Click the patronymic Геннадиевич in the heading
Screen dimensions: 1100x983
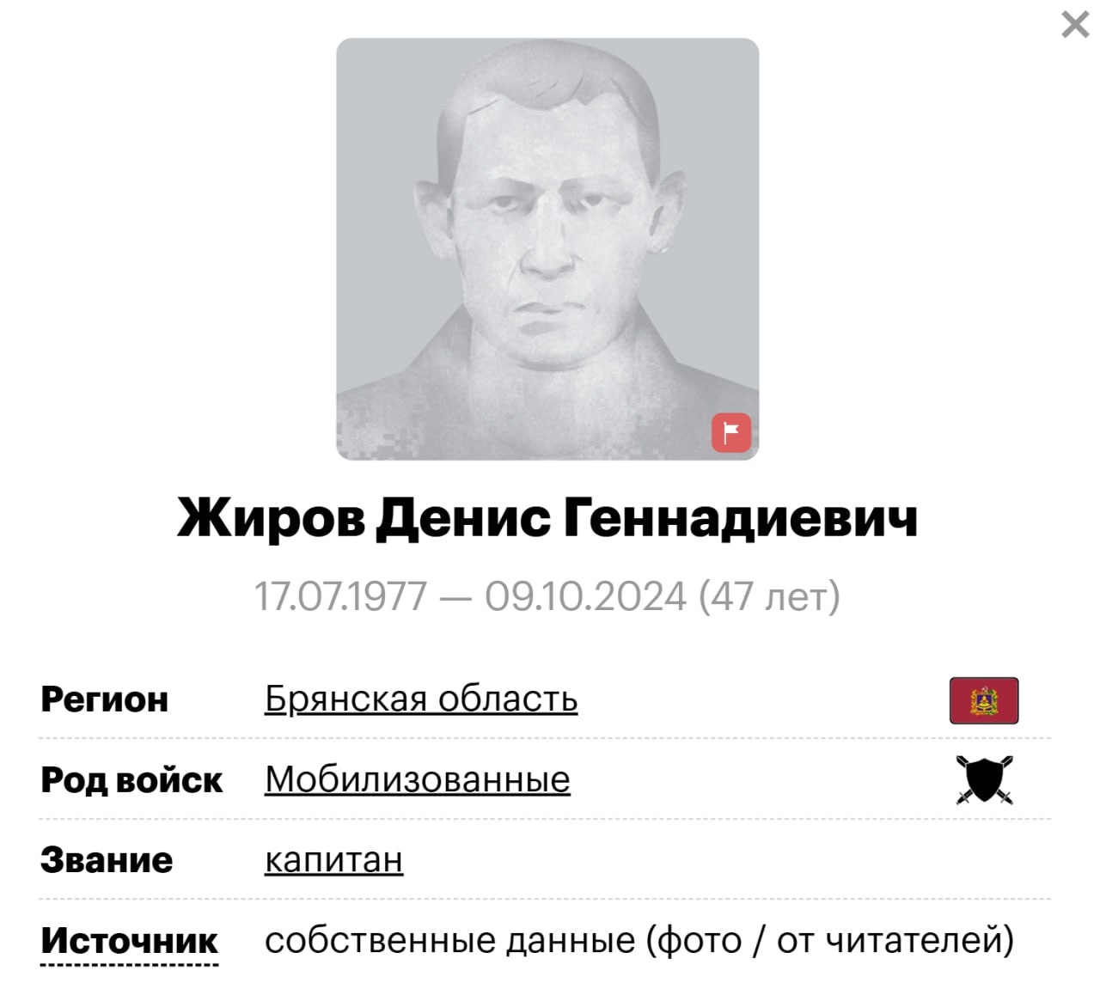tap(741, 519)
